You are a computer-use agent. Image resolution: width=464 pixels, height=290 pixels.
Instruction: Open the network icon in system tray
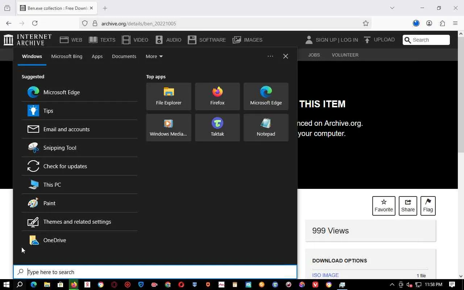coord(418,285)
